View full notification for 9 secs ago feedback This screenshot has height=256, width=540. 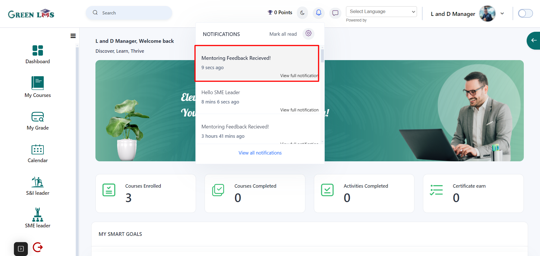tap(299, 76)
